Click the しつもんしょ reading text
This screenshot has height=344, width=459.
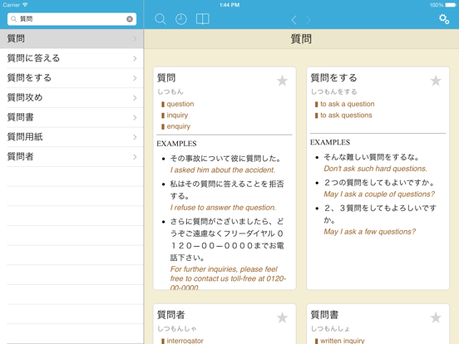tap(330, 329)
